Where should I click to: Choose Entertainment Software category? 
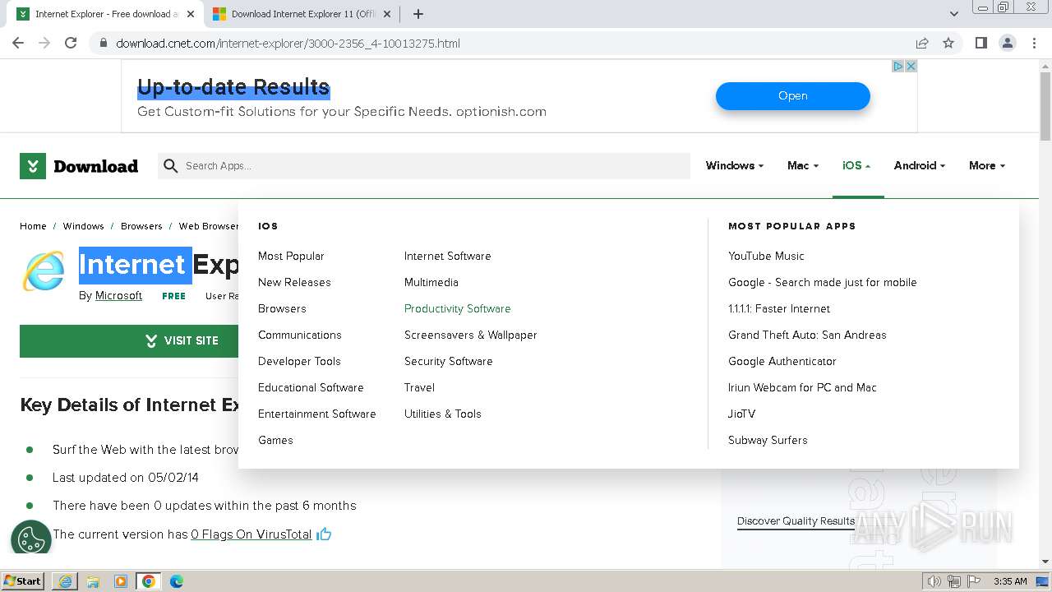point(316,414)
